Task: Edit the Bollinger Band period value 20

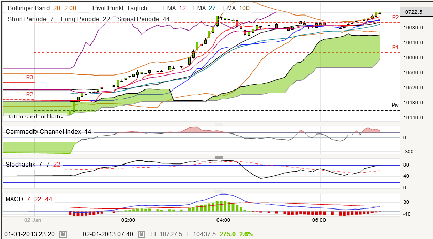Action: [x=56, y=8]
